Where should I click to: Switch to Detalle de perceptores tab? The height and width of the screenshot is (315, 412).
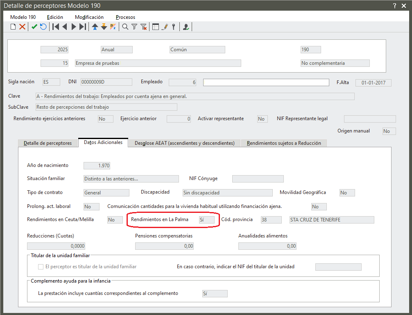(48, 143)
